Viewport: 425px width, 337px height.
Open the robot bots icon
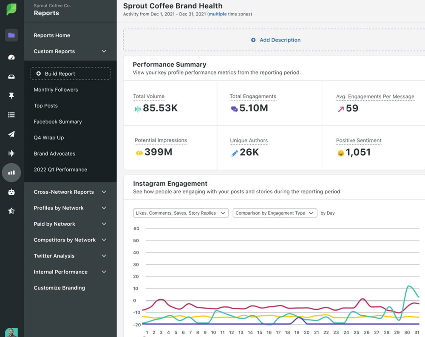(x=11, y=192)
